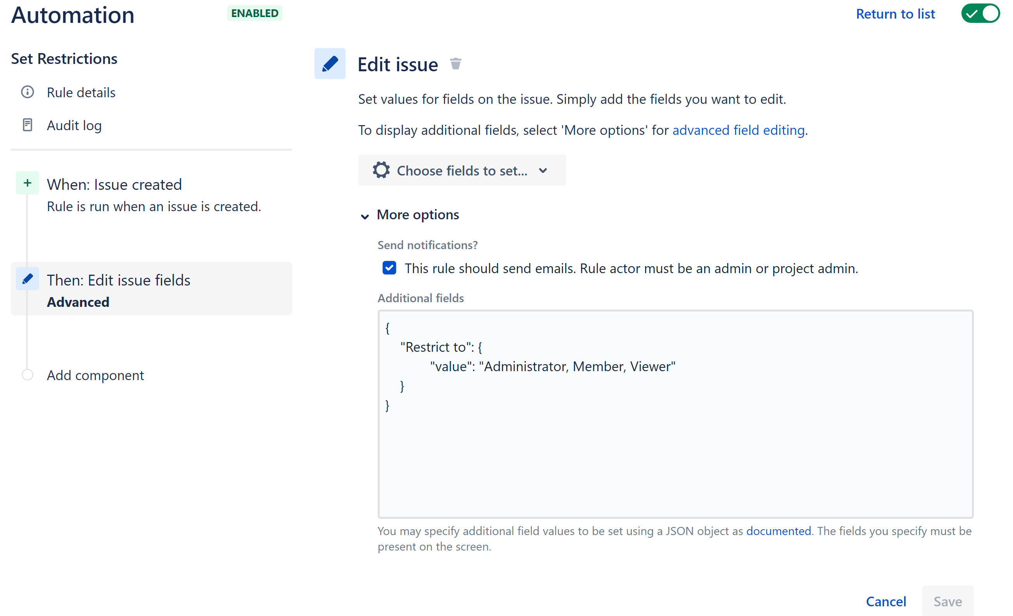Click the trash icon beside Edit issue
The width and height of the screenshot is (1013, 616).
(x=456, y=64)
